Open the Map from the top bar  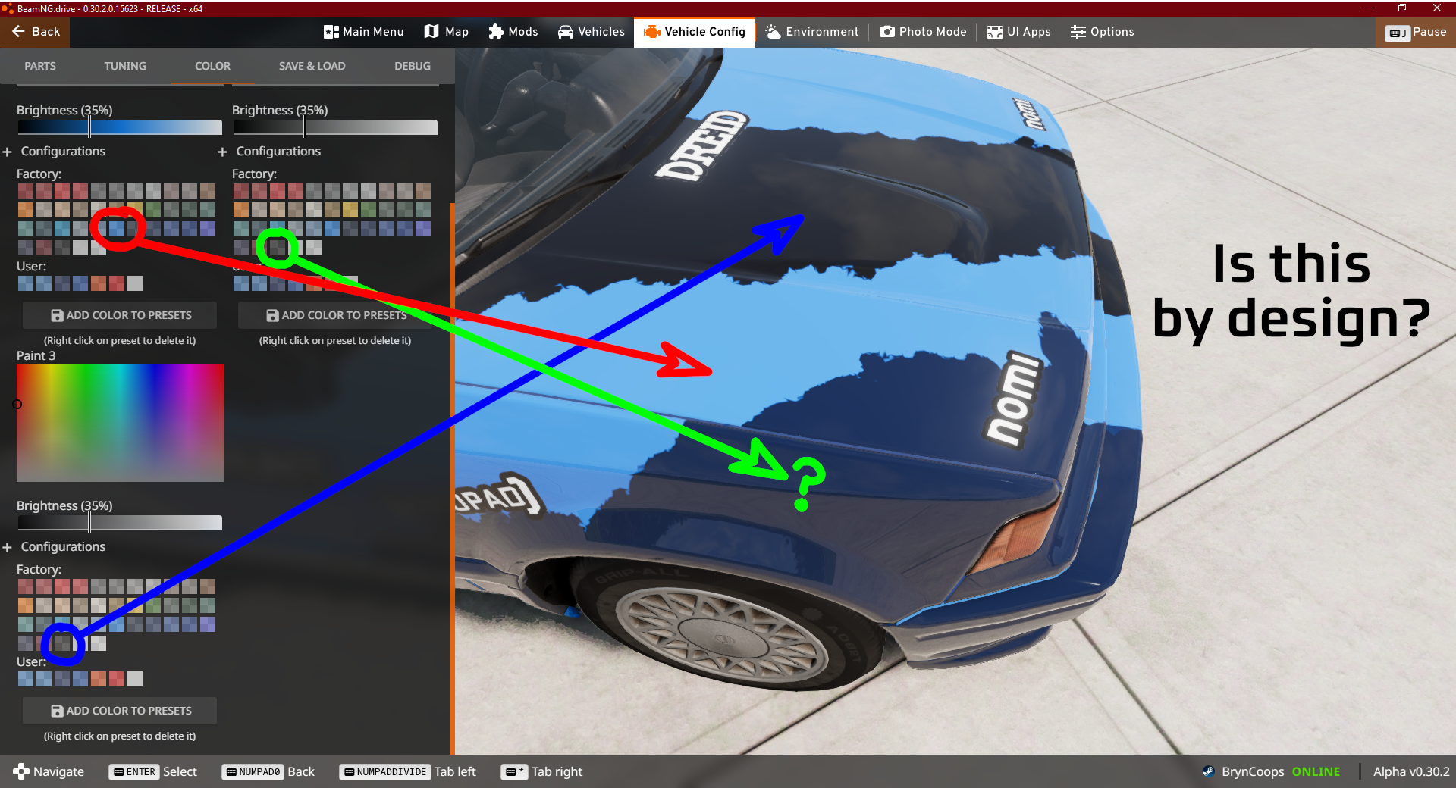[x=446, y=32]
